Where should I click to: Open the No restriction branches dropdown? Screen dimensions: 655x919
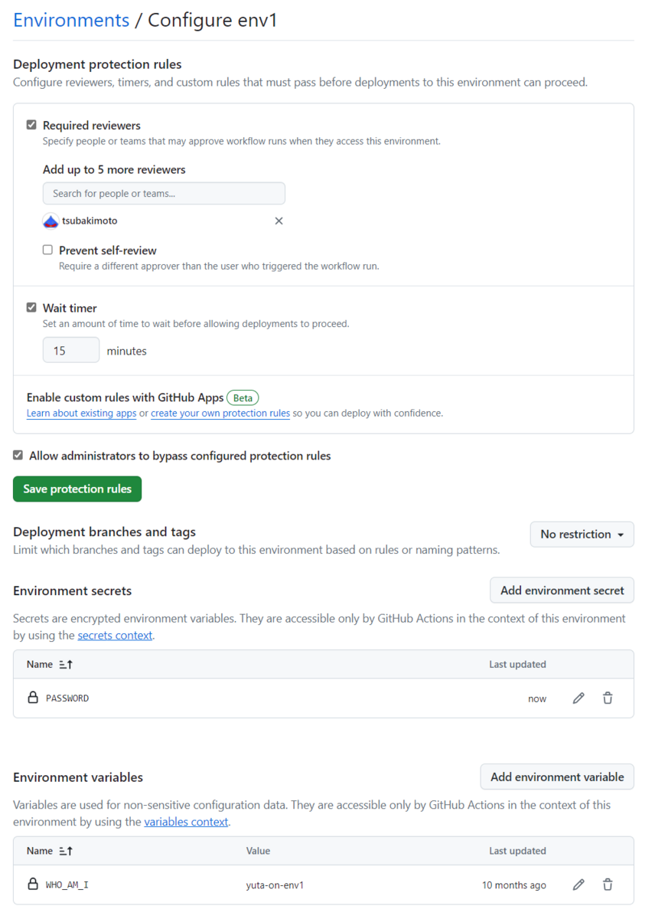(x=582, y=534)
